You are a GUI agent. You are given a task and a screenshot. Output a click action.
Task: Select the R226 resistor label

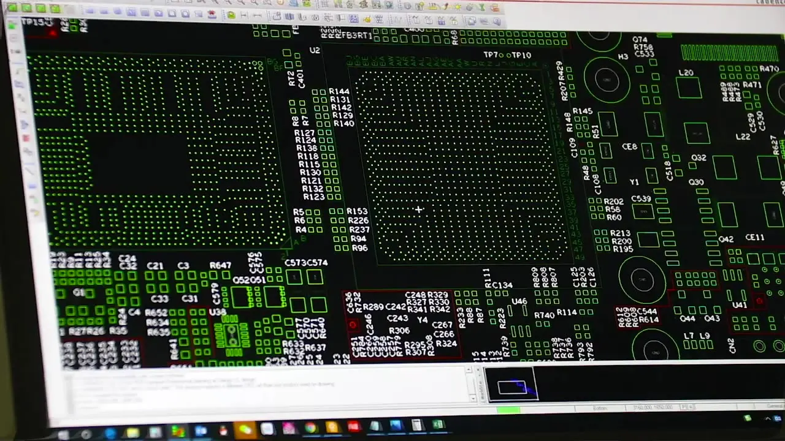click(x=358, y=221)
